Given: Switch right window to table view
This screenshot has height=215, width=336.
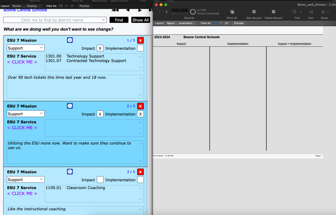Looking at the screenshot, I should (x=226, y=23).
